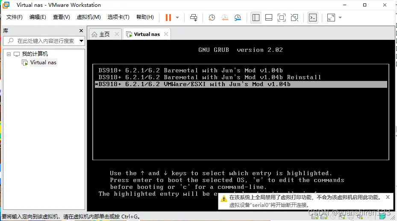This screenshot has width=397, height=221.
Task: Select Virtual nas in library tree
Action: pos(43,63)
